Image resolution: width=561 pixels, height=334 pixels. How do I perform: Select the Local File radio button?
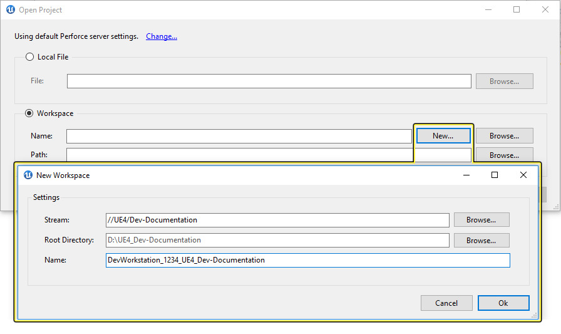pyautogui.click(x=29, y=57)
